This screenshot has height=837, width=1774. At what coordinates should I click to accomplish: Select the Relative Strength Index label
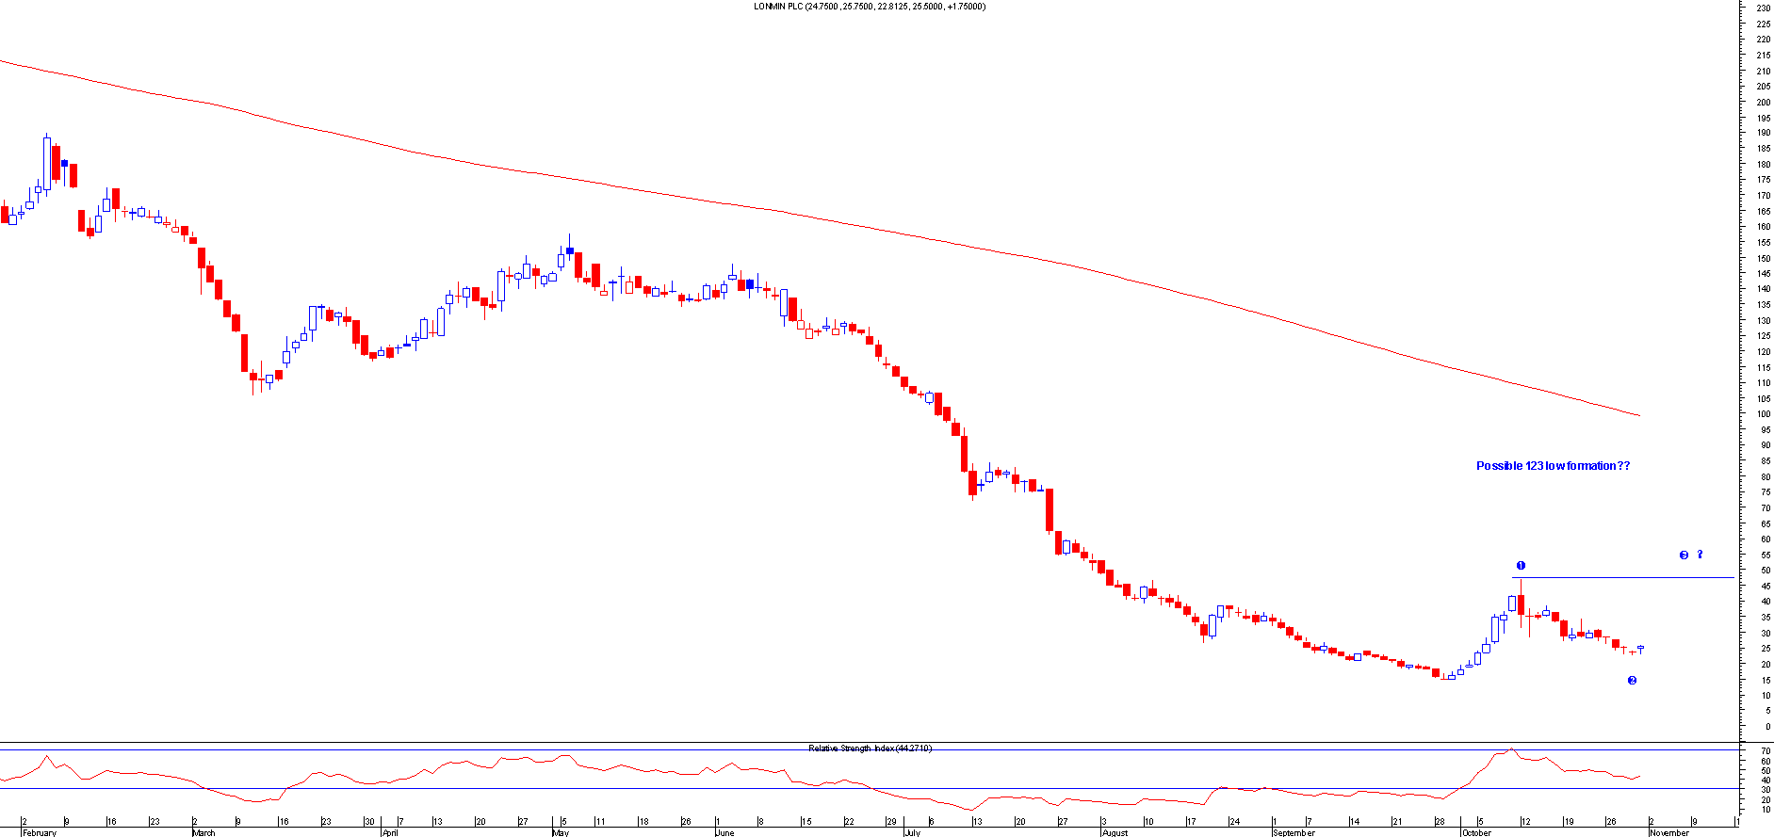[x=869, y=748]
